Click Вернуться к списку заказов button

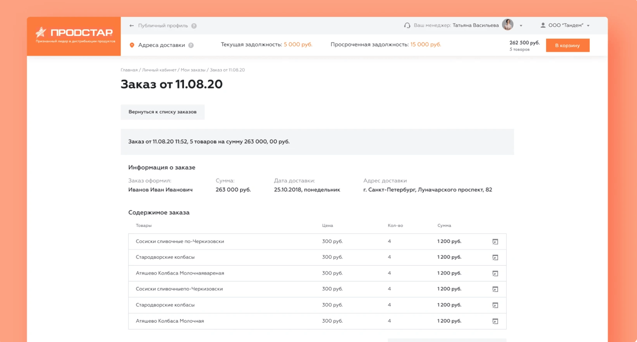(162, 112)
